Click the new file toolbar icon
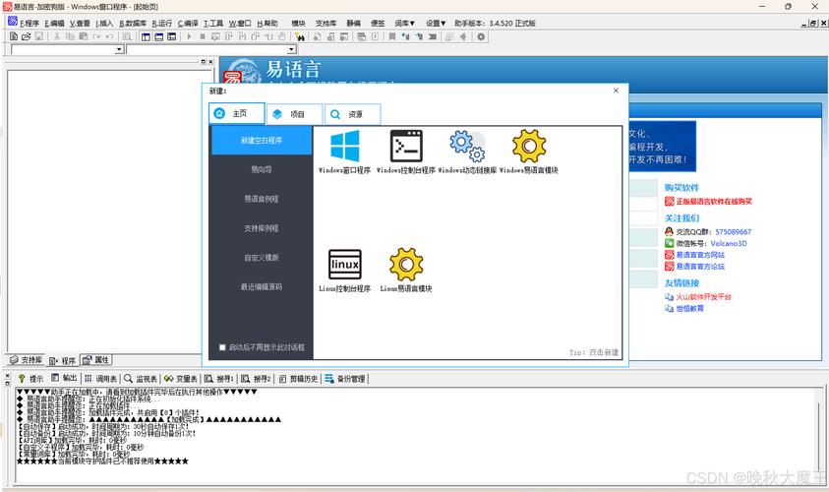 (14, 36)
